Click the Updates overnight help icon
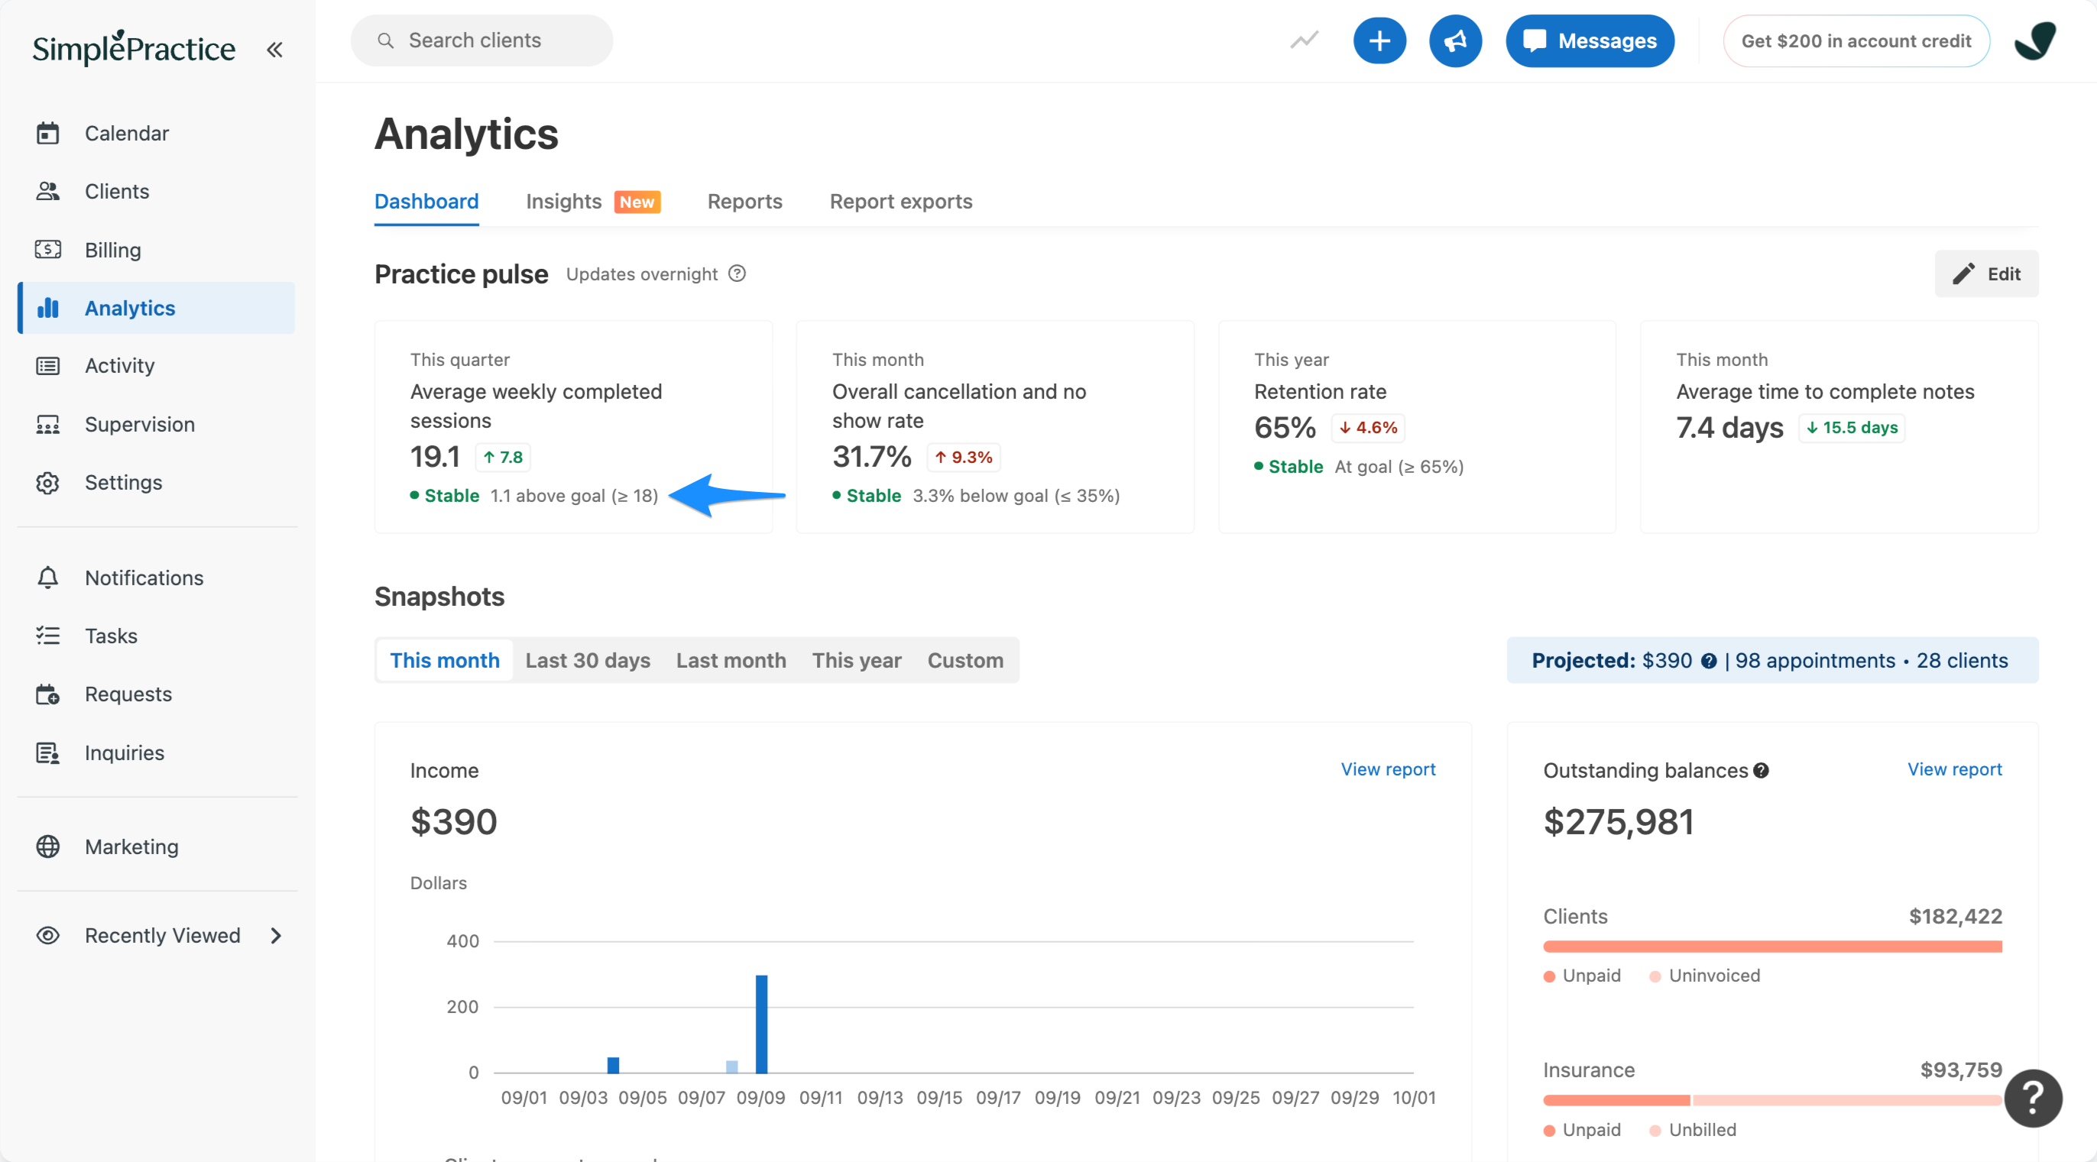The width and height of the screenshot is (2097, 1162). pyautogui.click(x=737, y=274)
